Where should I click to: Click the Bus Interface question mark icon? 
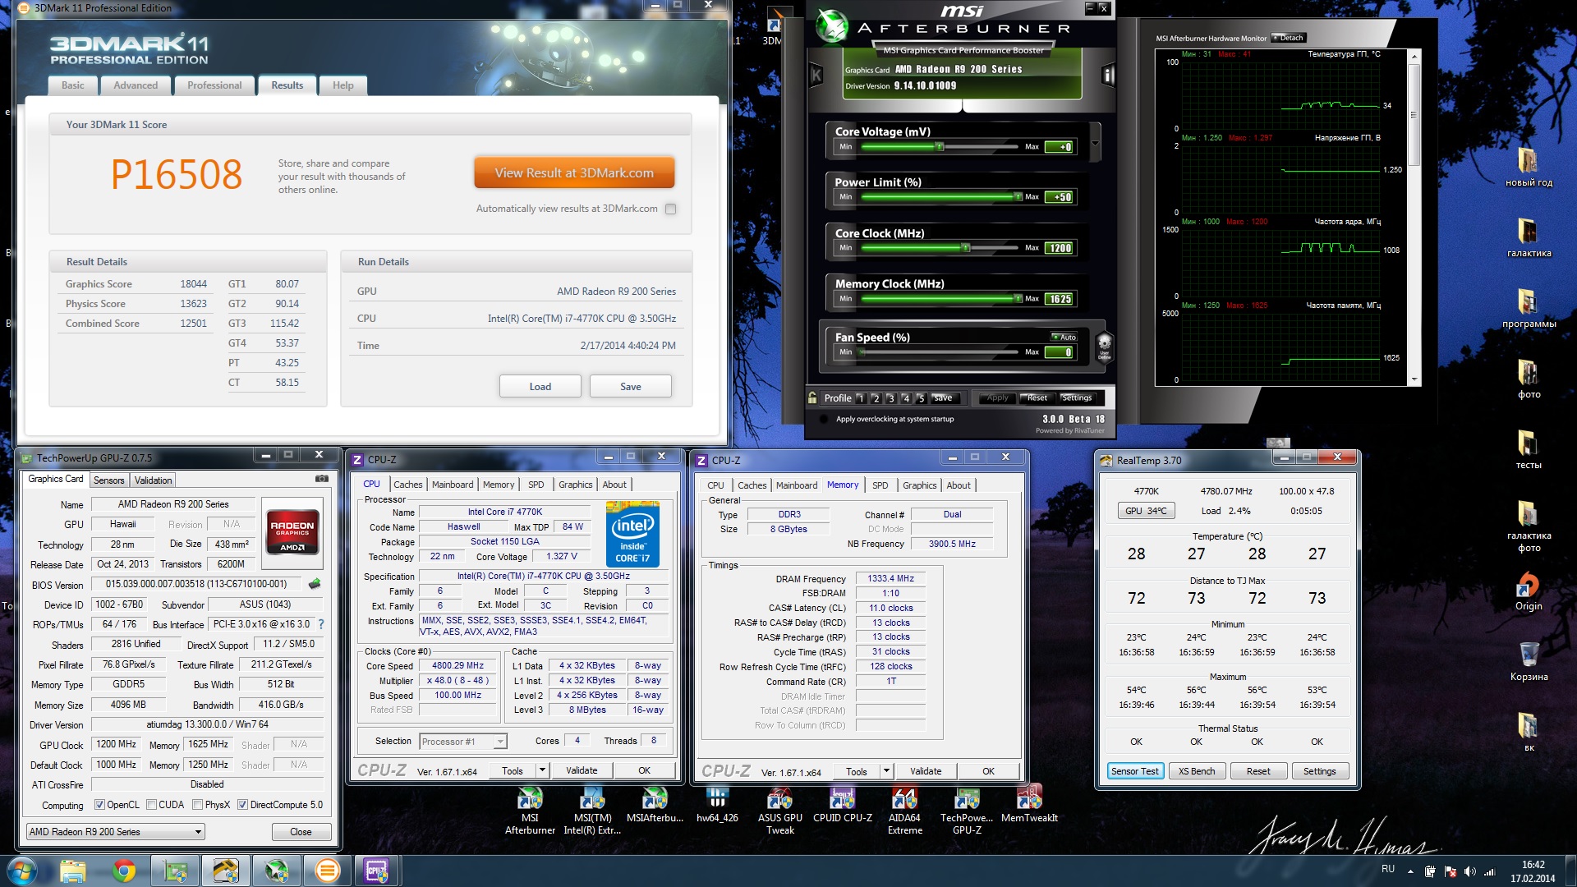coord(321,624)
